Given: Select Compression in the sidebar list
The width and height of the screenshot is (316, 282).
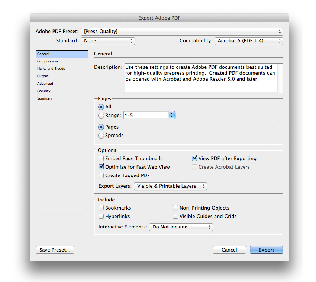Looking at the screenshot, I should click(x=62, y=61).
